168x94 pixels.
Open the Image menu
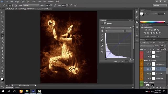(x=17, y=2)
